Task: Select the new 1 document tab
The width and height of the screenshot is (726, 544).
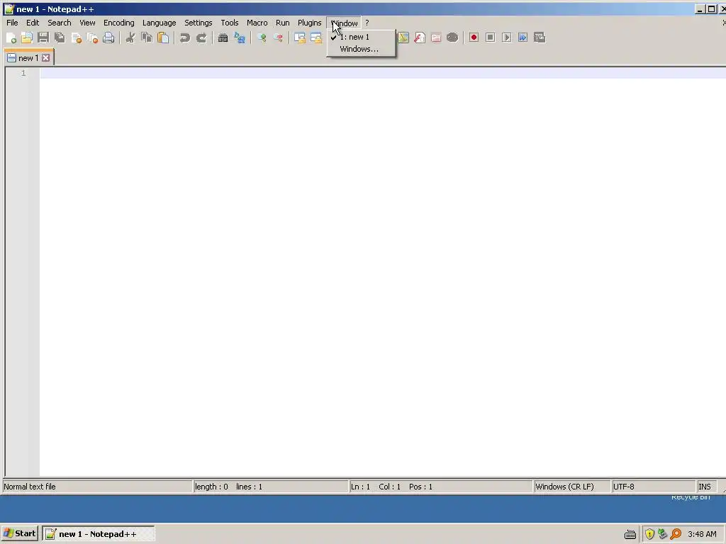Action: click(x=28, y=58)
